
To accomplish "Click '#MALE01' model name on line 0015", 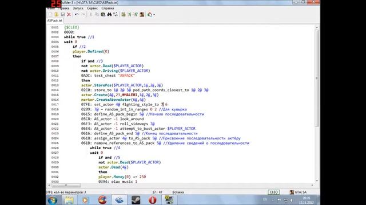I will pyautogui.click(x=130, y=95).
